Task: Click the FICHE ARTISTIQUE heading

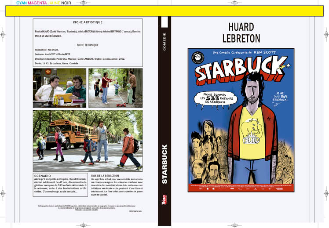Action: 88,22
